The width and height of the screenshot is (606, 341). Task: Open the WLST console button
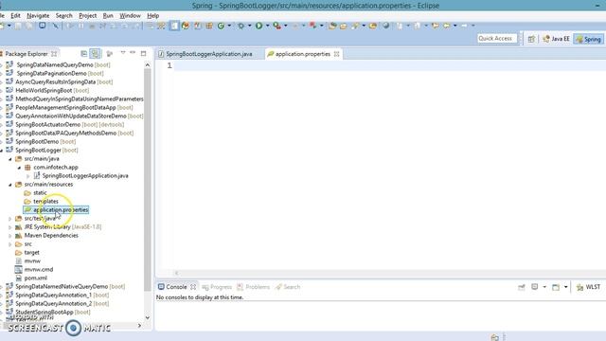(588, 287)
